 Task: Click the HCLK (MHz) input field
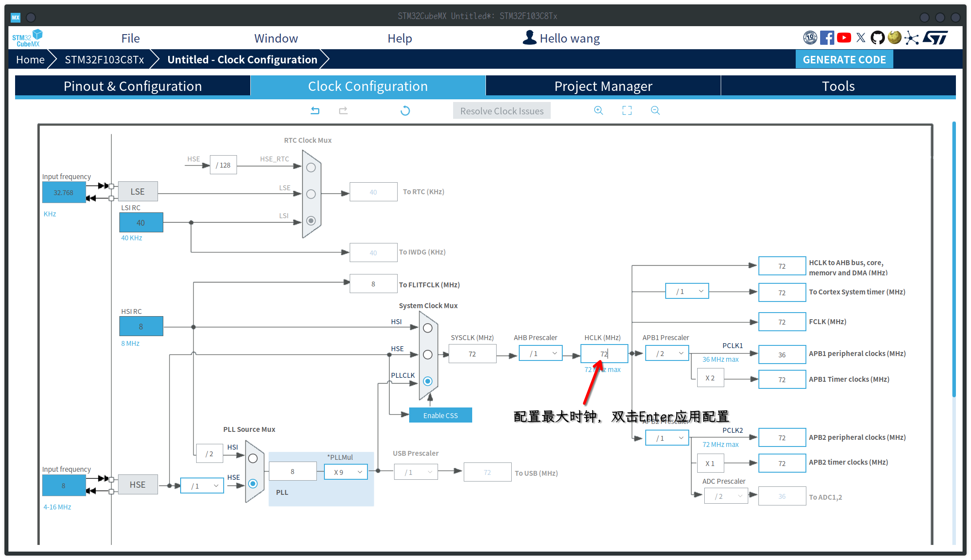604,353
